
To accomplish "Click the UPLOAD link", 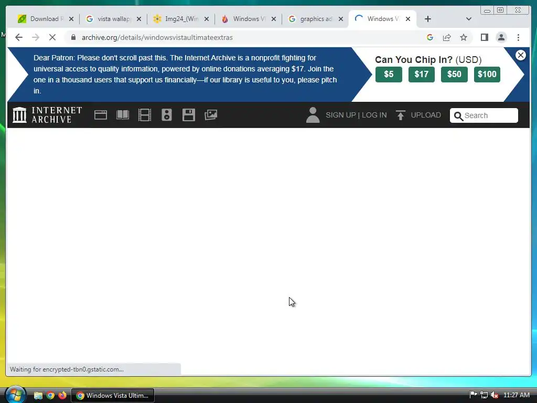I will click(x=426, y=115).
